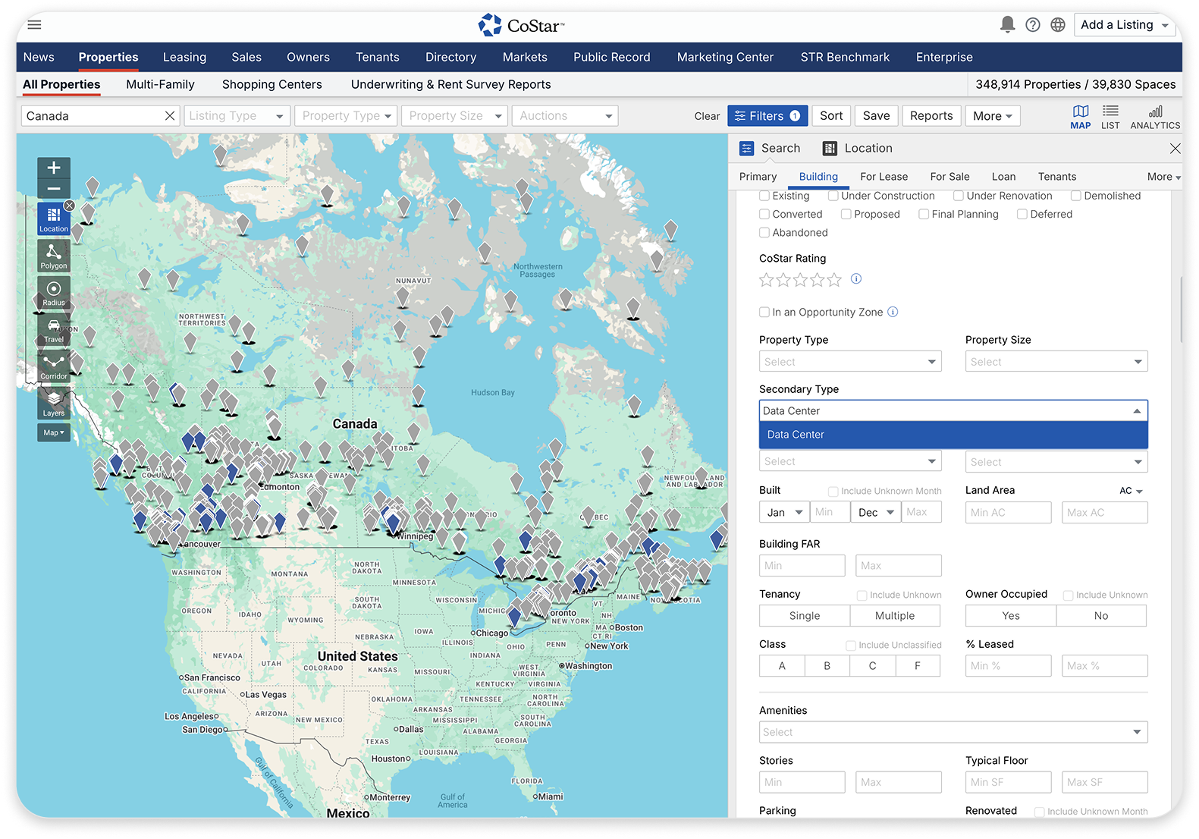Screen dimensions: 1199x839
Task: Switch to MAP view icon
Action: tap(1081, 117)
